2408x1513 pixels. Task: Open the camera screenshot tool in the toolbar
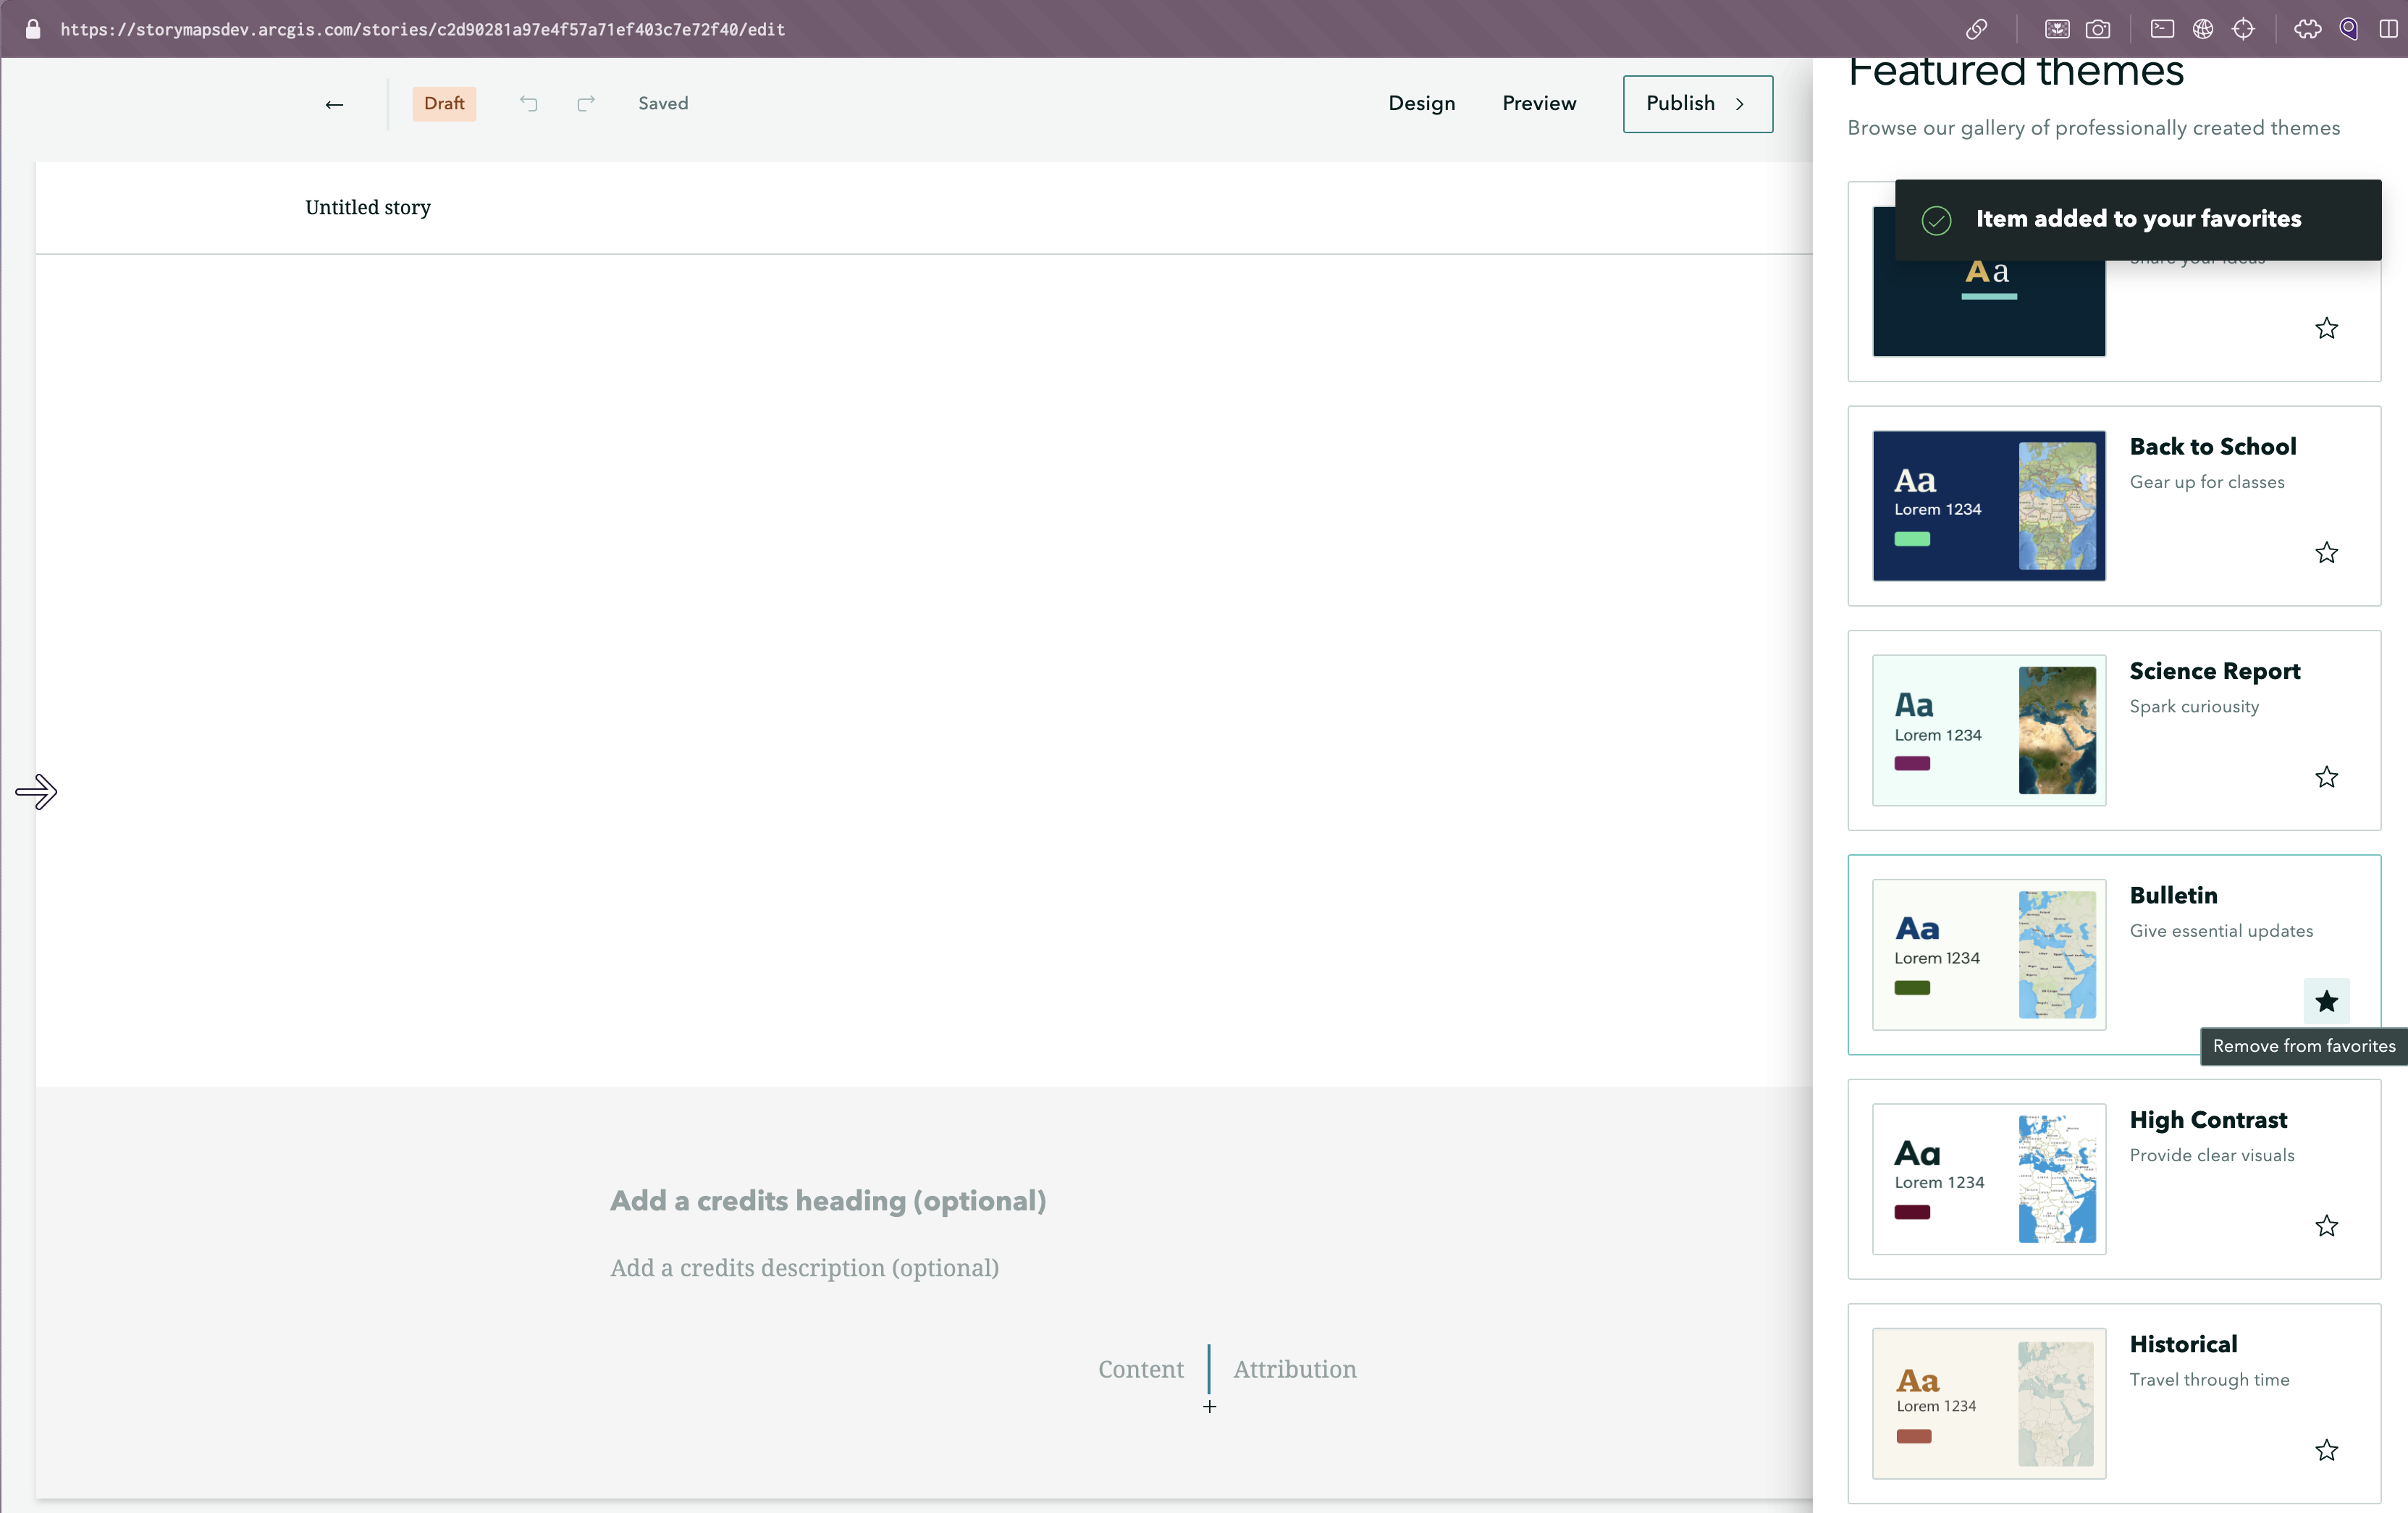coord(2100,29)
